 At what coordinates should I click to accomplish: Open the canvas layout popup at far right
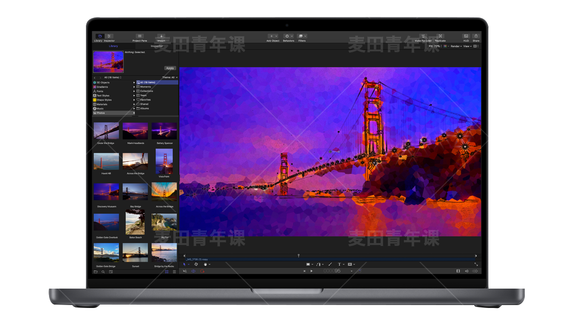pyautogui.click(x=476, y=46)
